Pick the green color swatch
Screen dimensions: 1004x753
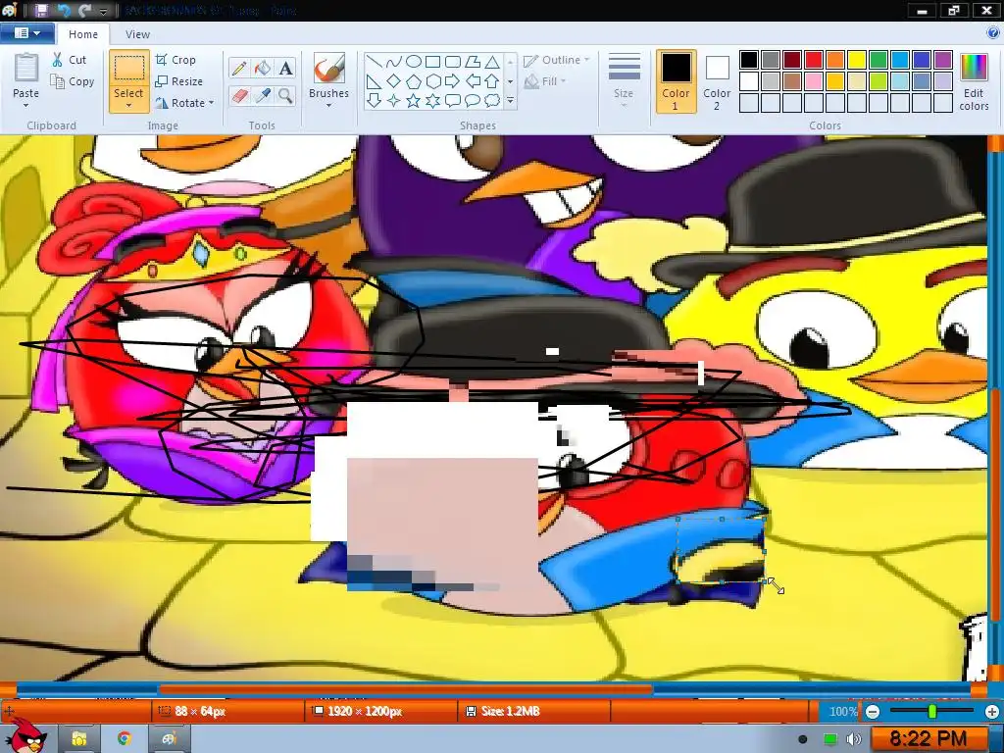(878, 60)
